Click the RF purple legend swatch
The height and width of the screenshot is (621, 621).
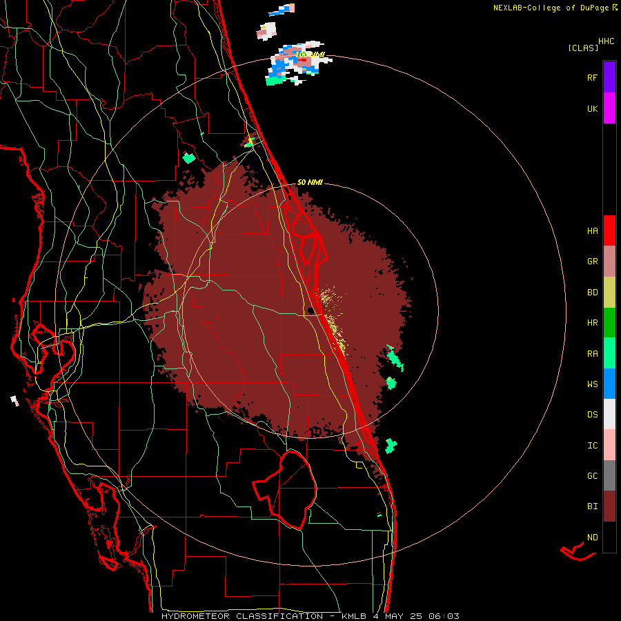coord(609,77)
